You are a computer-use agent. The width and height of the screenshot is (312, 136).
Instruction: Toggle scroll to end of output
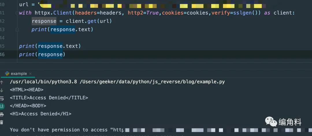pos(2,106)
